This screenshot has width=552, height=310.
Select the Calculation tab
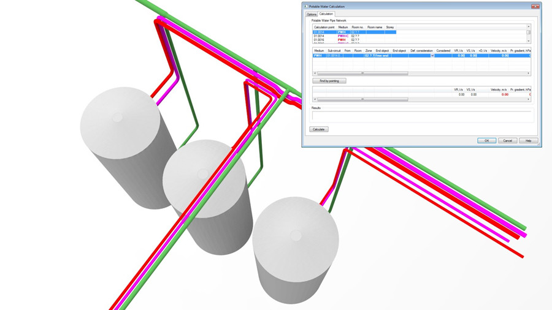click(x=326, y=14)
